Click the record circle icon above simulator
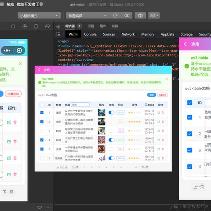 (25, 26)
